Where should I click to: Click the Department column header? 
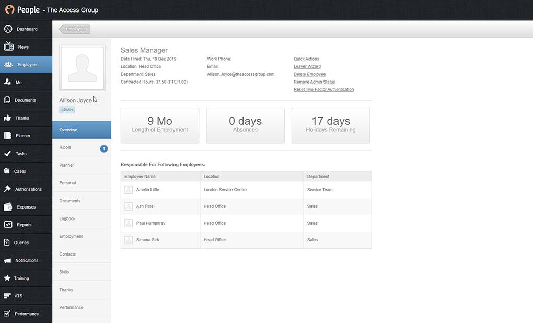[x=338, y=177]
